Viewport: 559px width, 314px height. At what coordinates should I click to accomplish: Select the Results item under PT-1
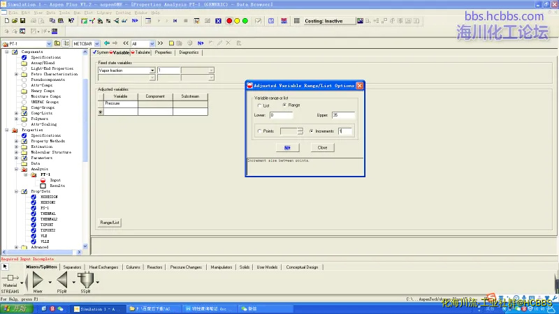(57, 186)
